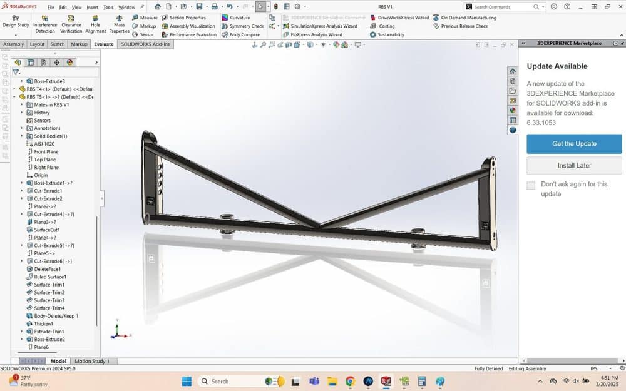Image resolution: width=626 pixels, height=391 pixels.
Task: Collapse the RBS T5<1> component tree
Action: 14,97
